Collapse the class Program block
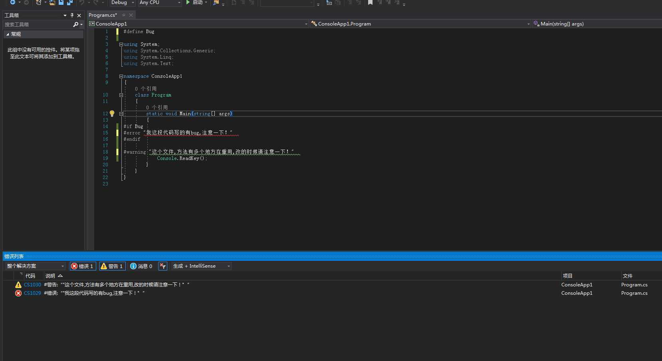Screen dimensions: 662x361 [x=121, y=95]
